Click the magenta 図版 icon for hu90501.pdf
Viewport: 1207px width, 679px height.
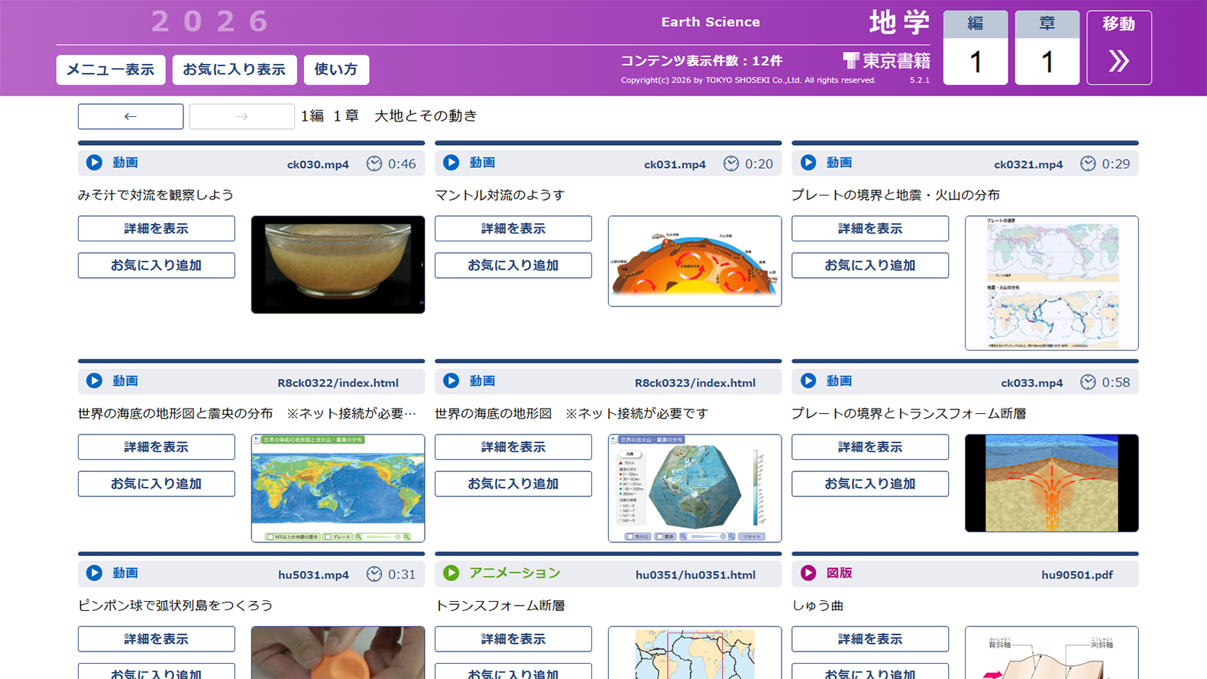click(x=808, y=573)
